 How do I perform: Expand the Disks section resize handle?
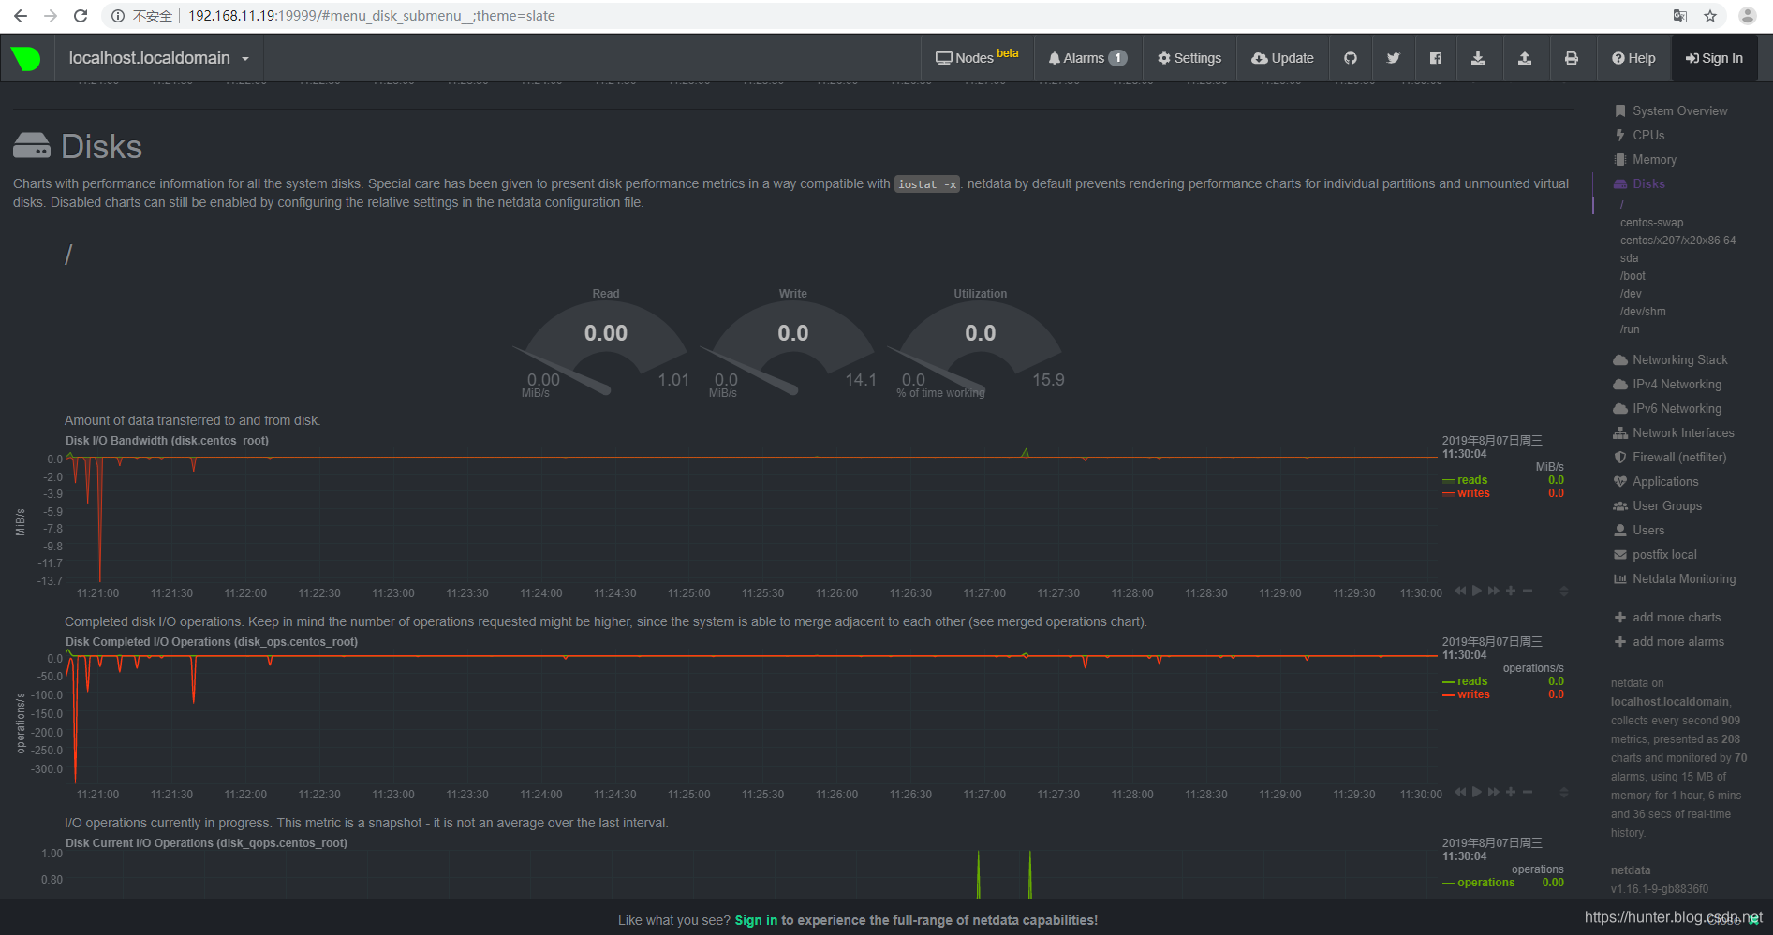point(1563,591)
